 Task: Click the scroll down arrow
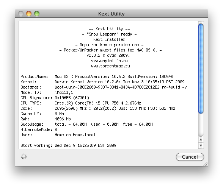[201, 145]
